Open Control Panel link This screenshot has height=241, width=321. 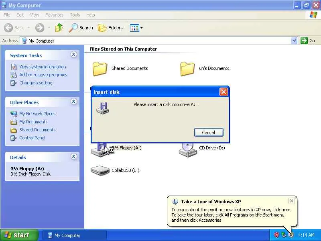coord(32,138)
